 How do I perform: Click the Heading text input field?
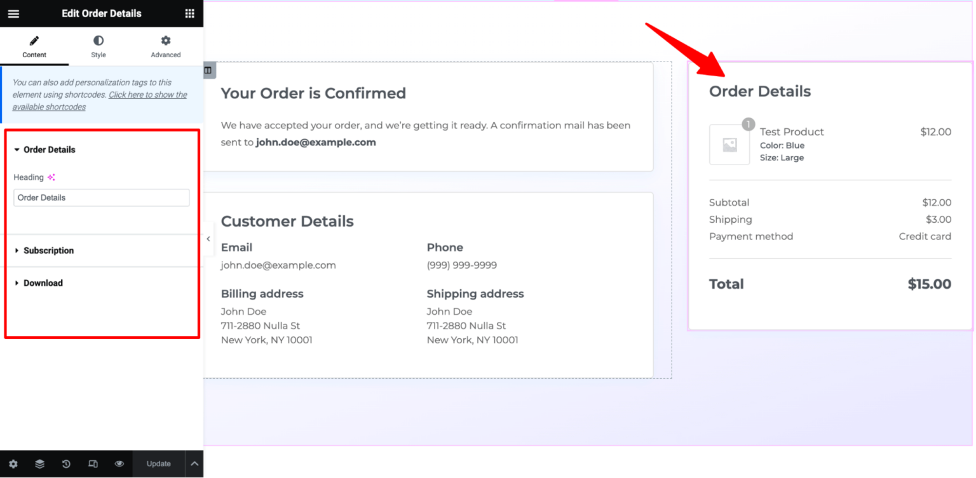coord(102,197)
